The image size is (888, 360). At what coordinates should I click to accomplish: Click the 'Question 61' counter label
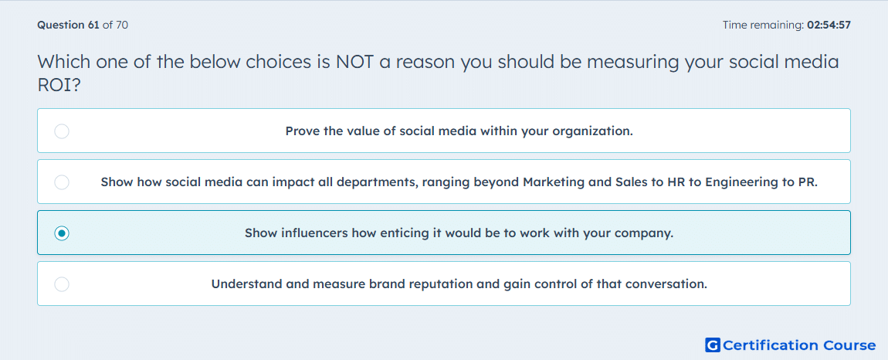[x=69, y=25]
